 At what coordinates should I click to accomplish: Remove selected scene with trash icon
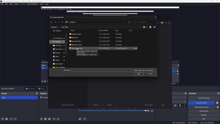[x=7, y=119]
